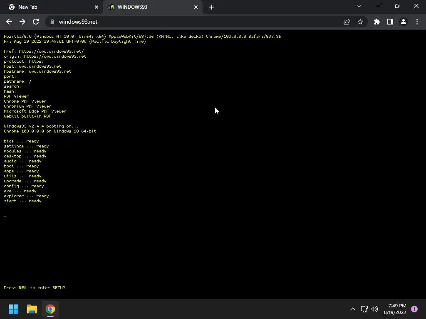Share this page via the share icon
Image resolution: width=426 pixels, height=319 pixels.
pos(347,22)
